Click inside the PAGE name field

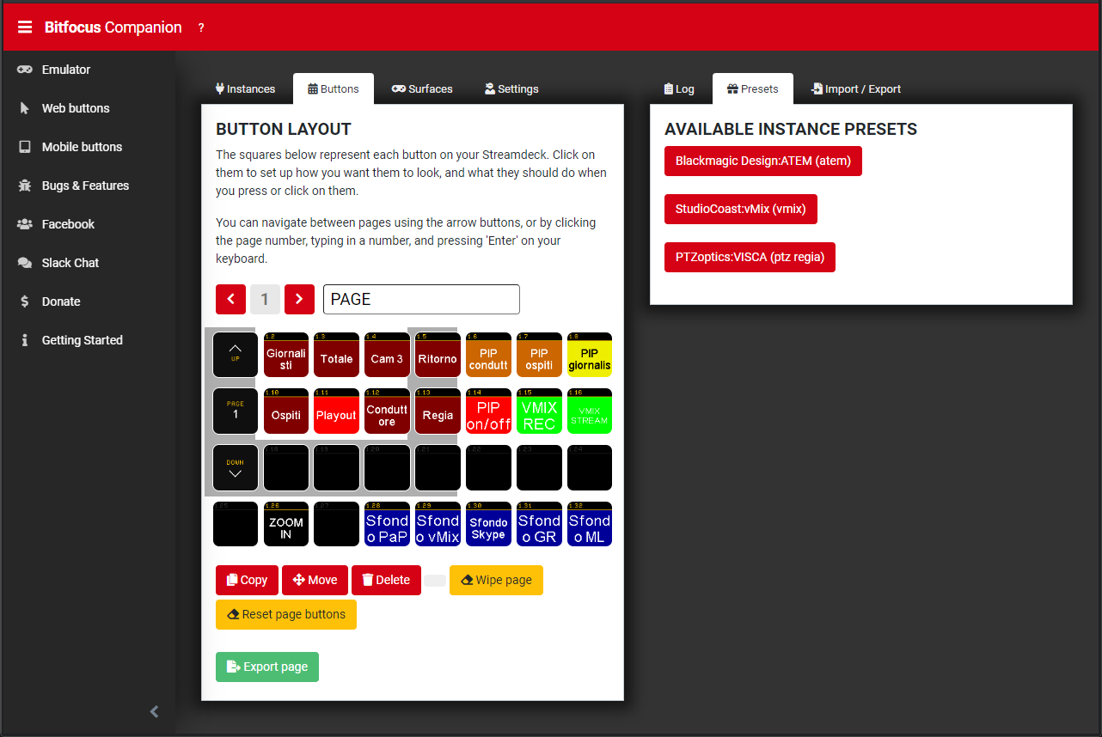(x=420, y=299)
